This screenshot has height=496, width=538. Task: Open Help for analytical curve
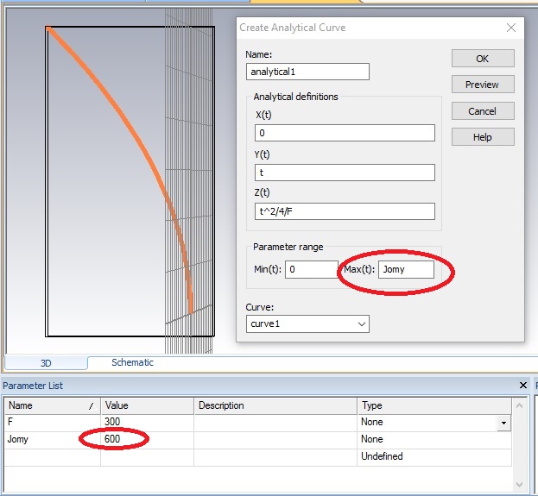(x=483, y=137)
